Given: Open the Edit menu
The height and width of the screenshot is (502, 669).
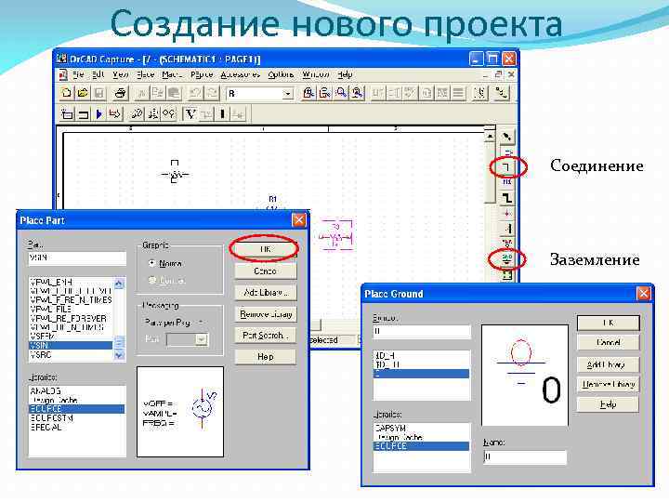Looking at the screenshot, I should pos(98,74).
